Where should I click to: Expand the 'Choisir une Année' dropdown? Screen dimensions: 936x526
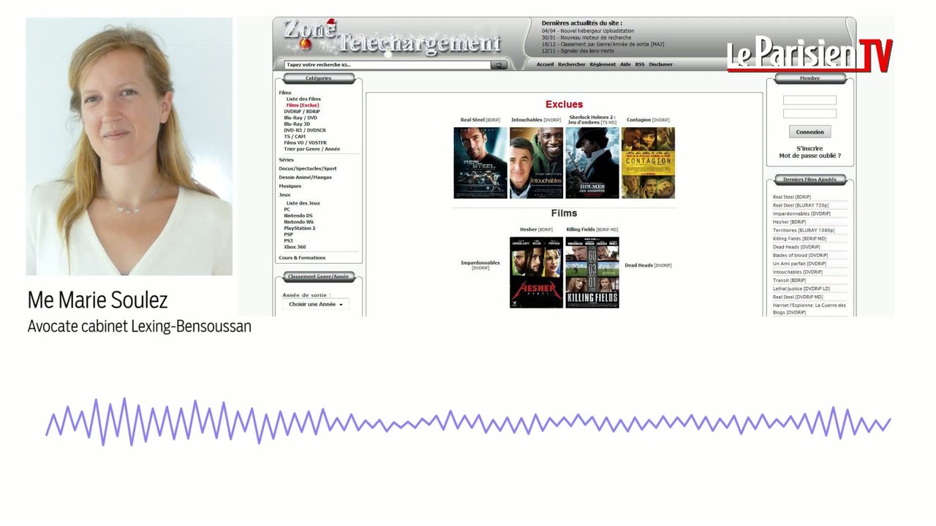pyautogui.click(x=316, y=305)
